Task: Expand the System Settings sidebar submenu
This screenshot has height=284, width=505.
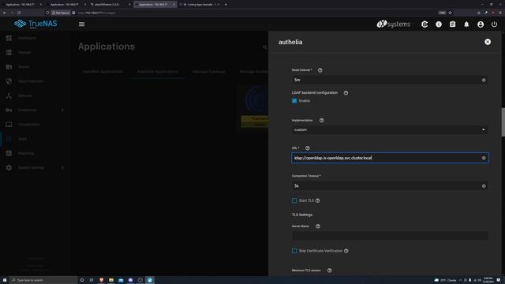Action: pos(62,168)
